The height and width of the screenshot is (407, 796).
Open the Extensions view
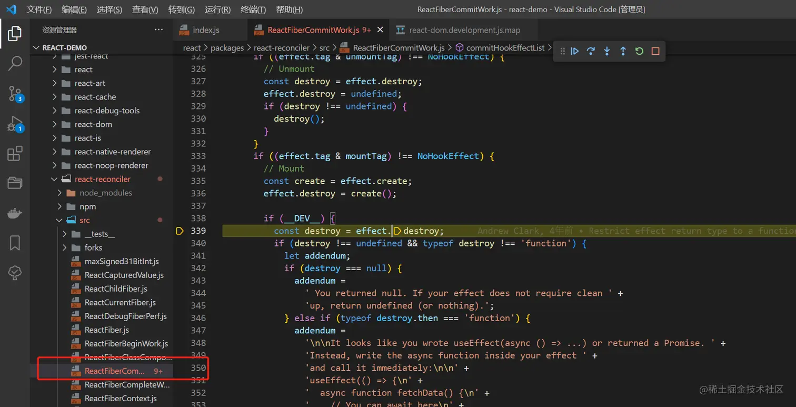[15, 154]
